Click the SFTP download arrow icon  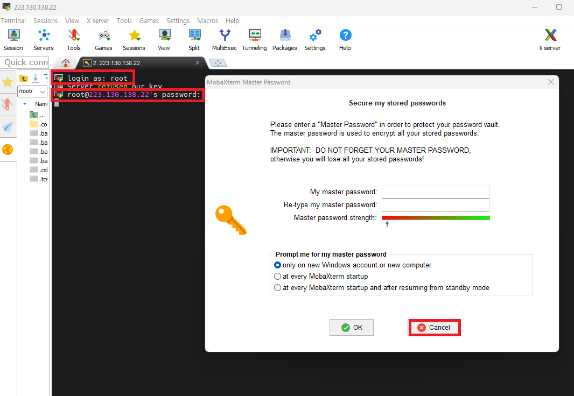[x=36, y=78]
